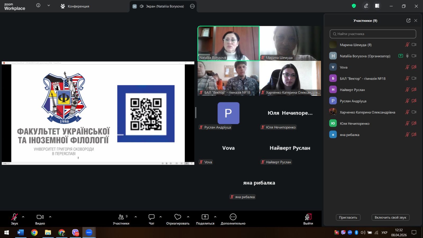Expand video options arrow beside Video
Screen dimensions: 423x238
coord(50,217)
